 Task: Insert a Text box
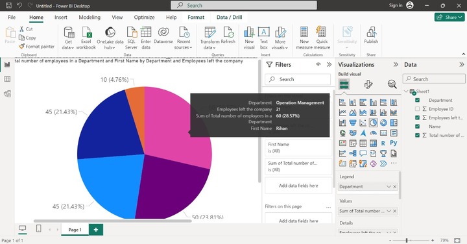point(263,38)
